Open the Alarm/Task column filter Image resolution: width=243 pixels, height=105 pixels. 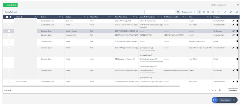pos(109,17)
